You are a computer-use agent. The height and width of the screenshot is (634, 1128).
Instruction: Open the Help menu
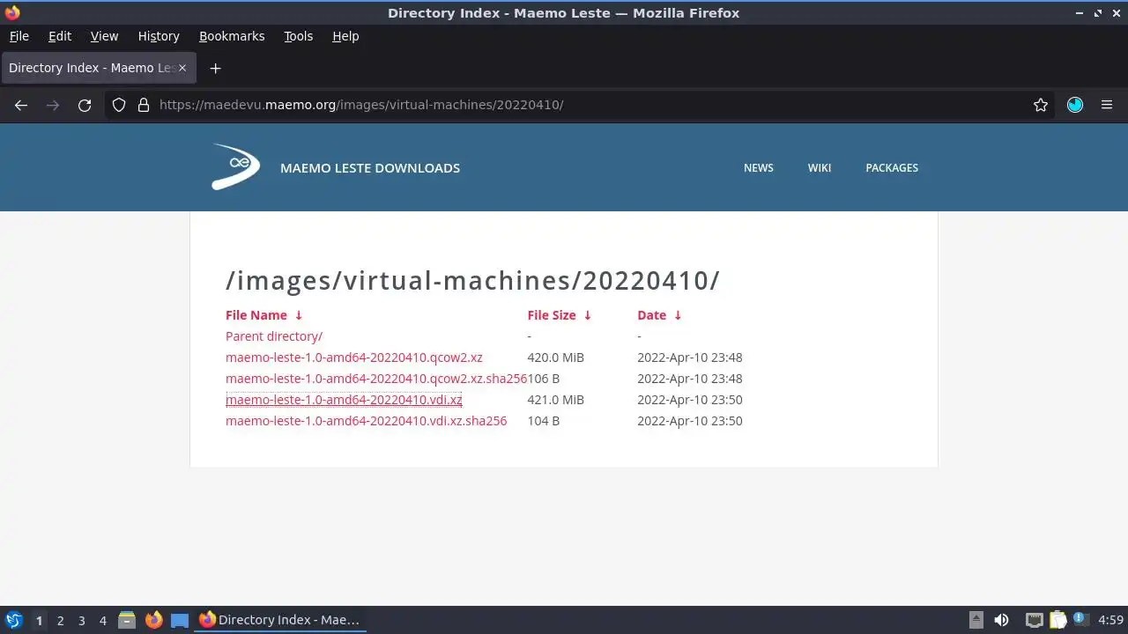click(x=345, y=36)
